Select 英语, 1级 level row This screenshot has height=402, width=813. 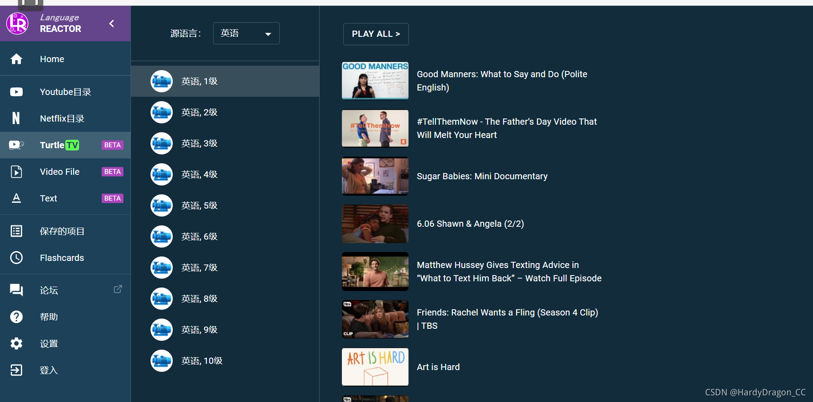[225, 81]
